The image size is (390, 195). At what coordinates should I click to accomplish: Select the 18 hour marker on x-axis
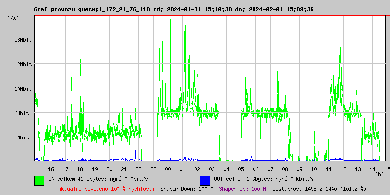pyautogui.click(x=80, y=169)
